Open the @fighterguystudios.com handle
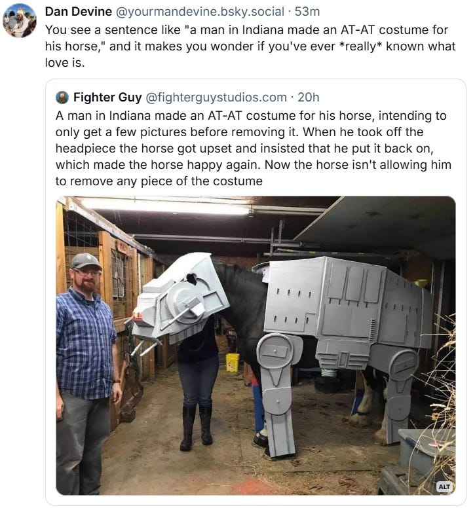The height and width of the screenshot is (510, 475). pos(216,98)
